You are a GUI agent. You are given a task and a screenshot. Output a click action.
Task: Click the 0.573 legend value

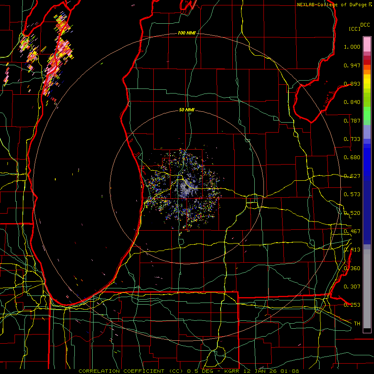tap(352, 194)
